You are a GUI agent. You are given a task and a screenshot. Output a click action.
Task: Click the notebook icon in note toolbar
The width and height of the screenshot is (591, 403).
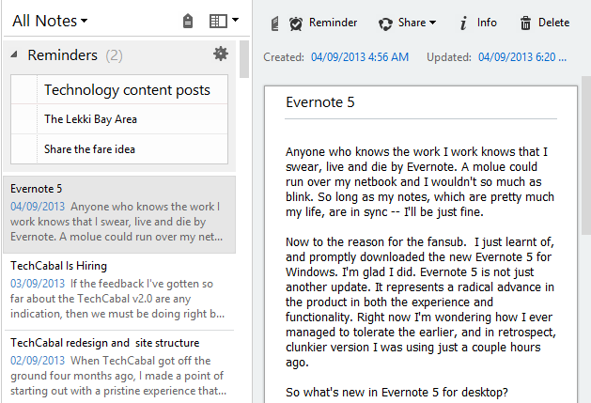click(273, 23)
